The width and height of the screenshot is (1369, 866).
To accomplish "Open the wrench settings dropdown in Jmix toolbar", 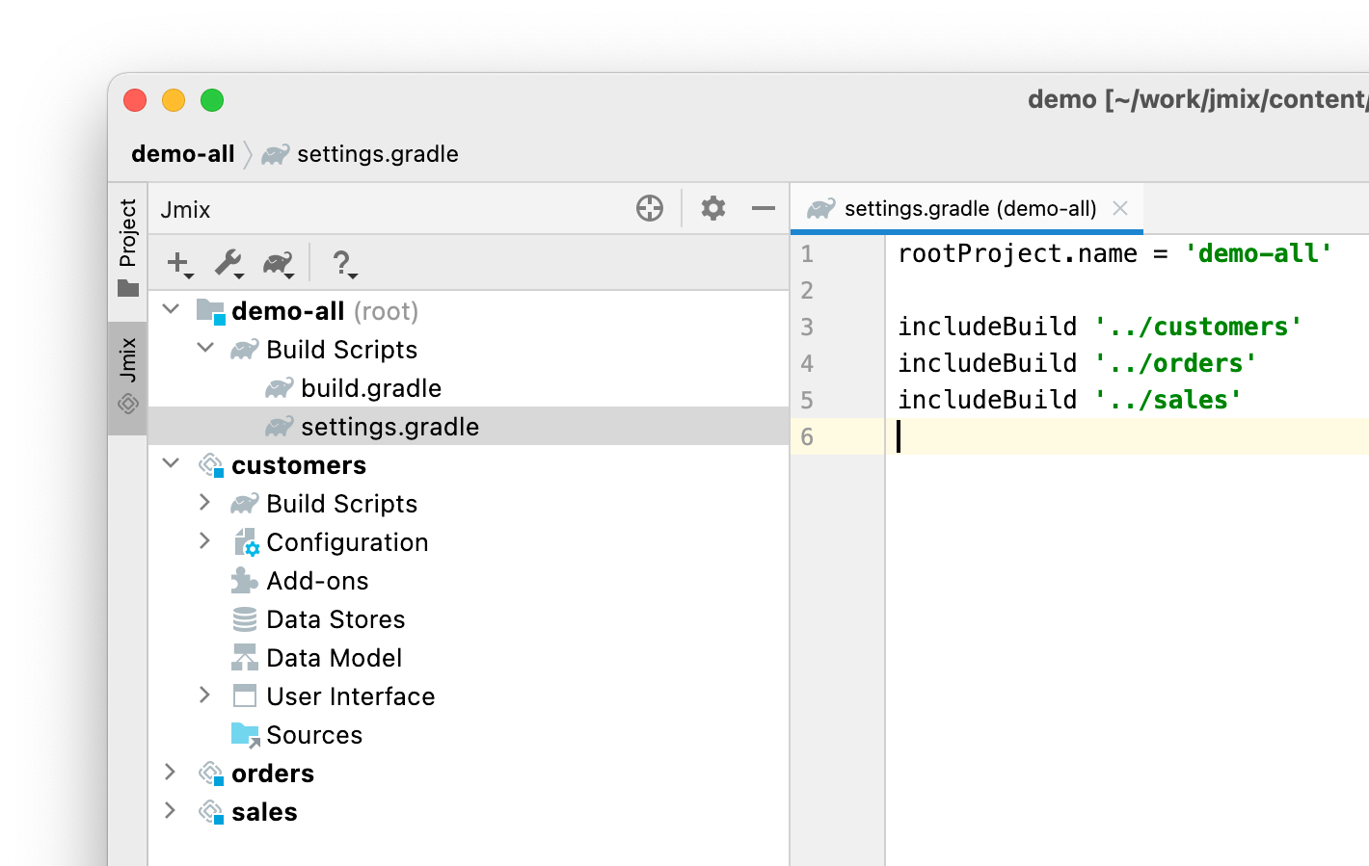I will click(229, 263).
